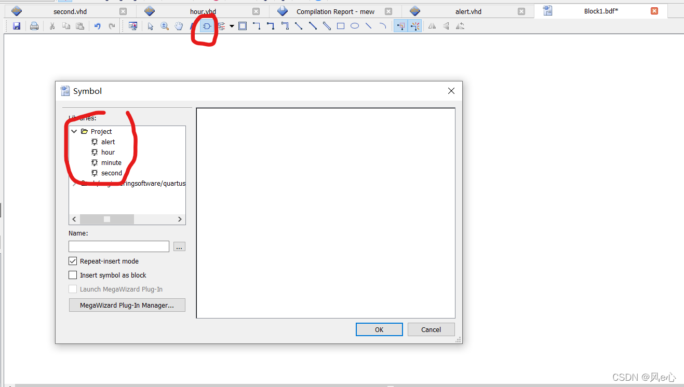Close the hour.vhd tab
The width and height of the screenshot is (684, 387).
click(x=256, y=11)
